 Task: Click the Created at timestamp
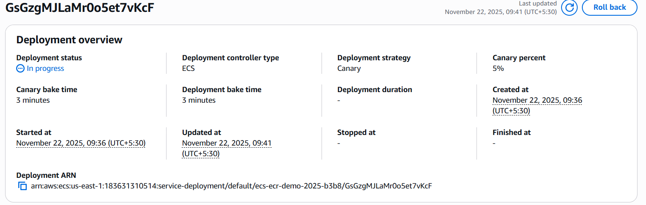tap(537, 105)
